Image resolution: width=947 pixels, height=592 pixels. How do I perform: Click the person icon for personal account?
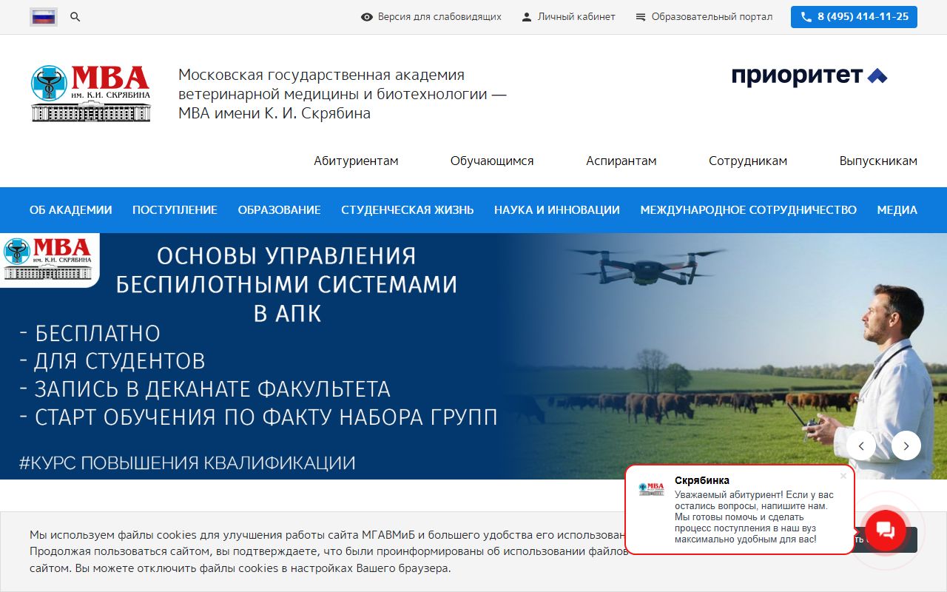click(x=527, y=17)
